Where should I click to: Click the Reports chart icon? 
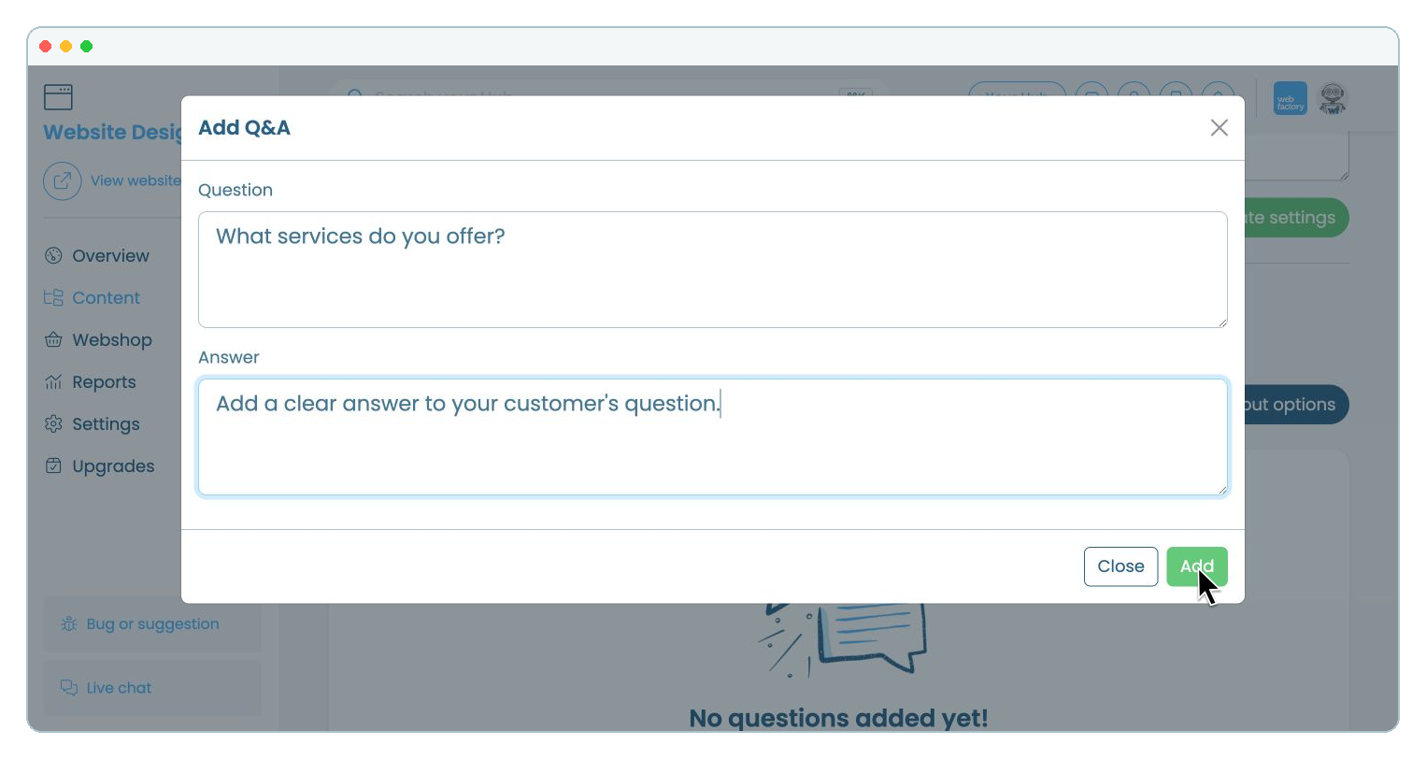(x=53, y=382)
